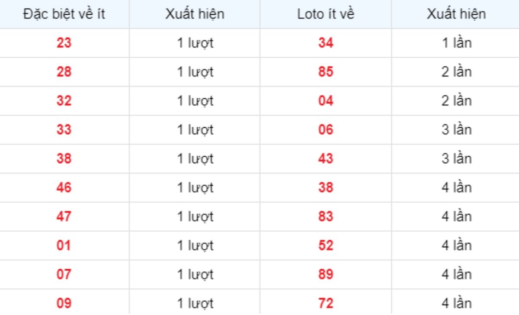This screenshot has height=315, width=519.
Task: Select number 23 in the Đặc biệt column
Action: pos(64,43)
